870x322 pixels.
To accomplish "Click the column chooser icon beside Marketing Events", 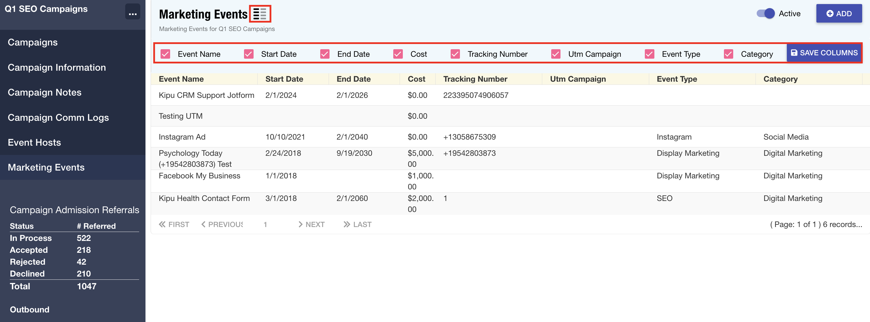I will [x=260, y=14].
